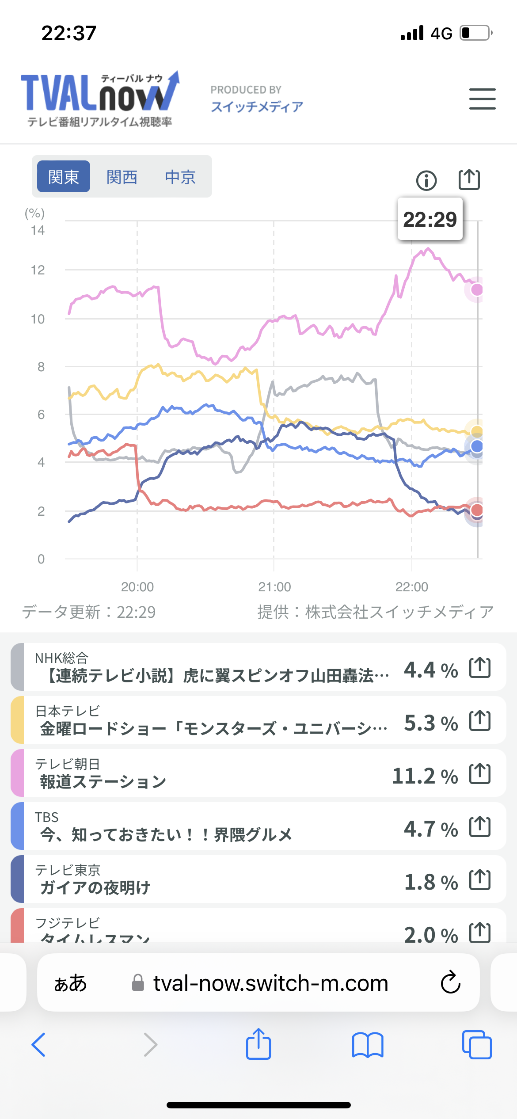Open the hamburger menu
The width and height of the screenshot is (517, 1119).
(482, 99)
